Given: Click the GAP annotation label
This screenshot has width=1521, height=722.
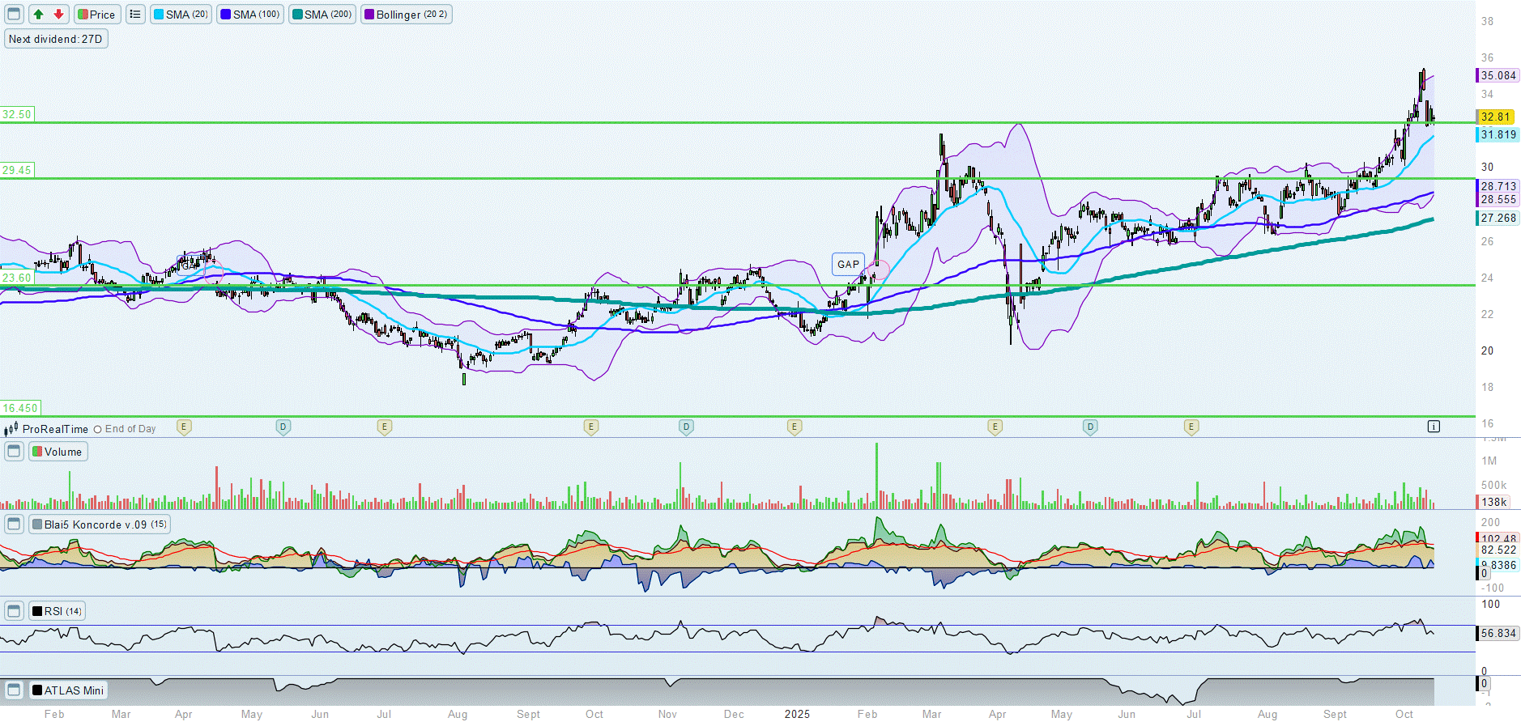Looking at the screenshot, I should pos(848,265).
